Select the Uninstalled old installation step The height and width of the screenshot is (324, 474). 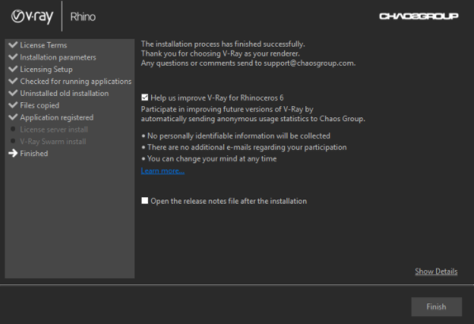point(64,93)
